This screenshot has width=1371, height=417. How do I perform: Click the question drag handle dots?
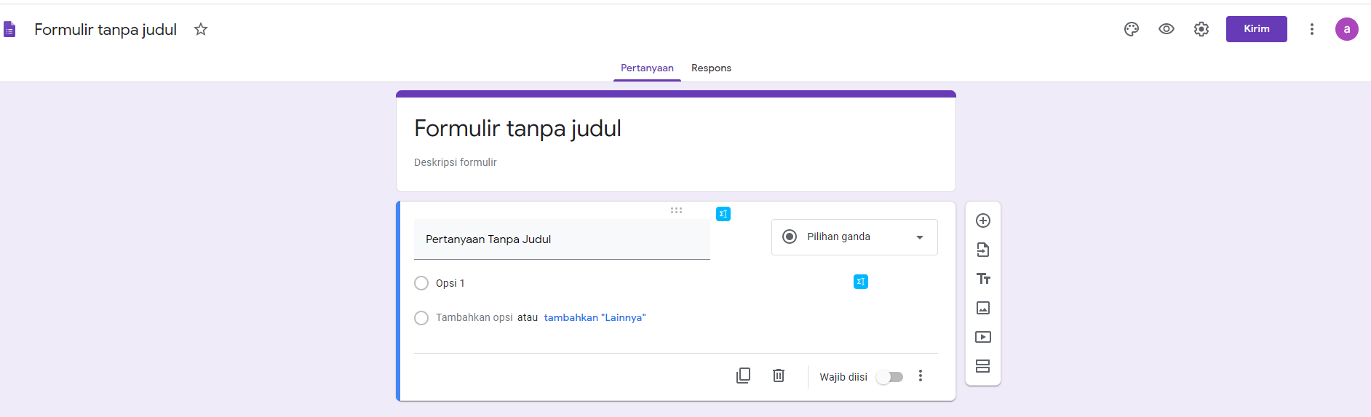(x=676, y=210)
